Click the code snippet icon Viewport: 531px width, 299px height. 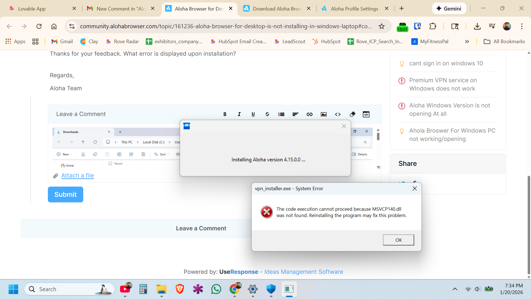coord(338,114)
